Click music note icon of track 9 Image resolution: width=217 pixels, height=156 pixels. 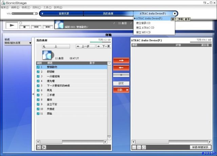pyautogui.click(x=38, y=104)
